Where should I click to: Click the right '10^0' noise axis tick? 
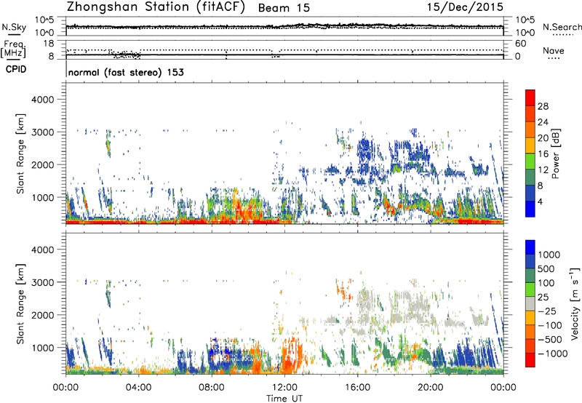click(525, 33)
